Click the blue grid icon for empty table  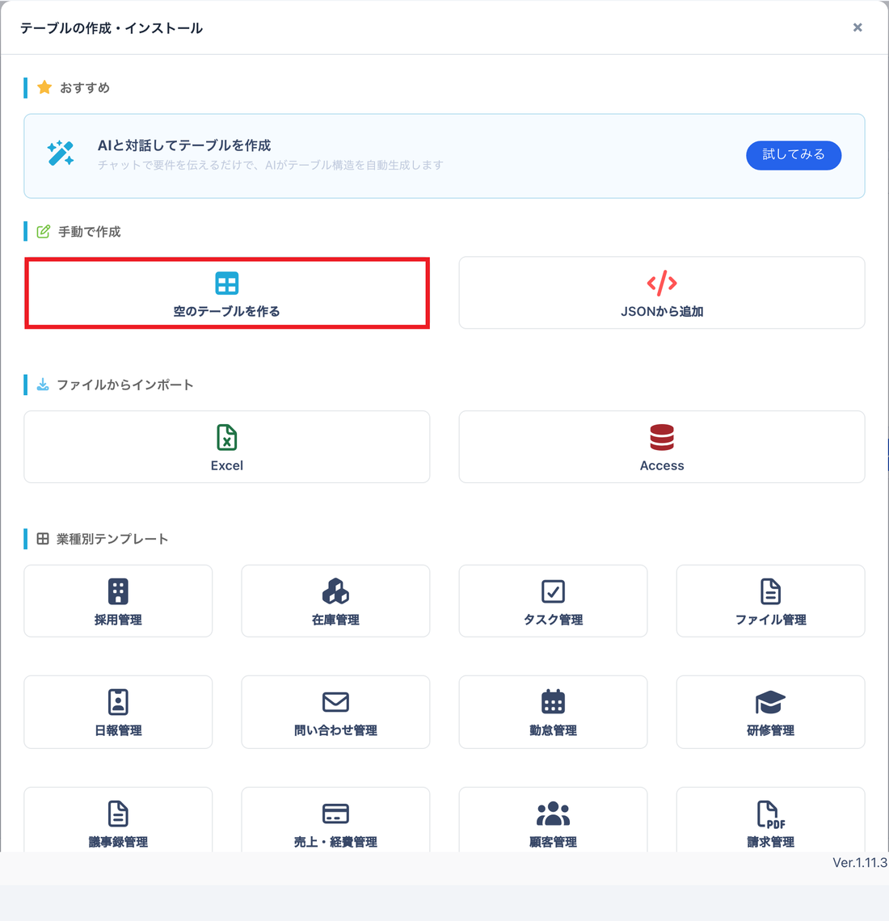227,284
